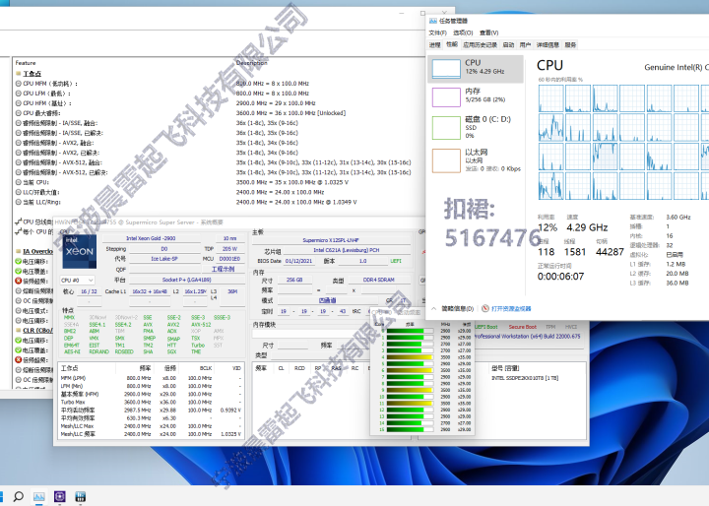Click the 工程示例 link in HWiNFO summary
This screenshot has width=709, height=506.
click(x=224, y=269)
